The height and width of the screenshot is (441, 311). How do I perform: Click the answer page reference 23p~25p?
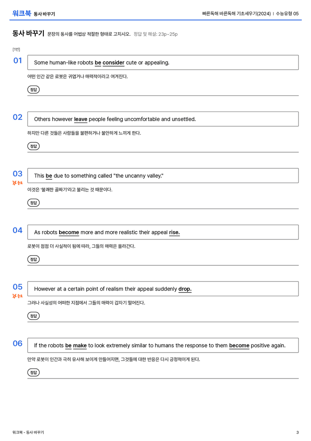pyautogui.click(x=168, y=34)
